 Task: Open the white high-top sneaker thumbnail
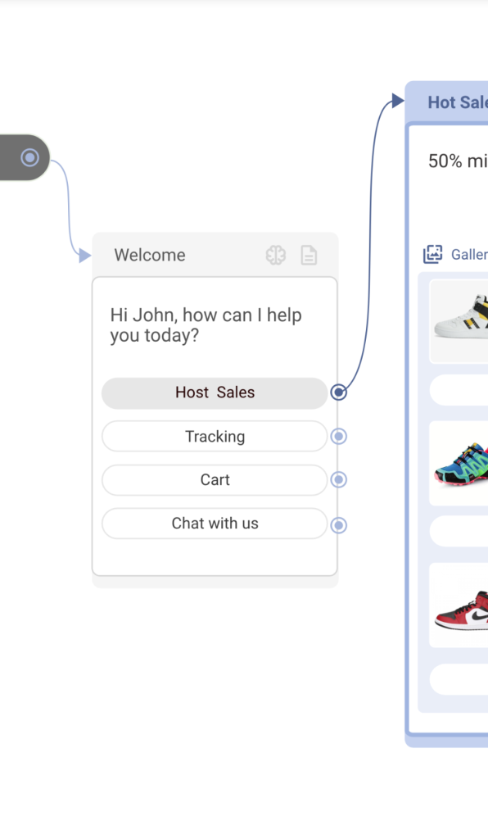click(x=459, y=321)
